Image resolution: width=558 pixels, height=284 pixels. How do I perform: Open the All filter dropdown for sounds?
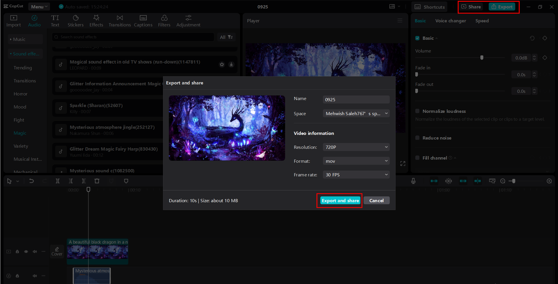pyautogui.click(x=227, y=37)
